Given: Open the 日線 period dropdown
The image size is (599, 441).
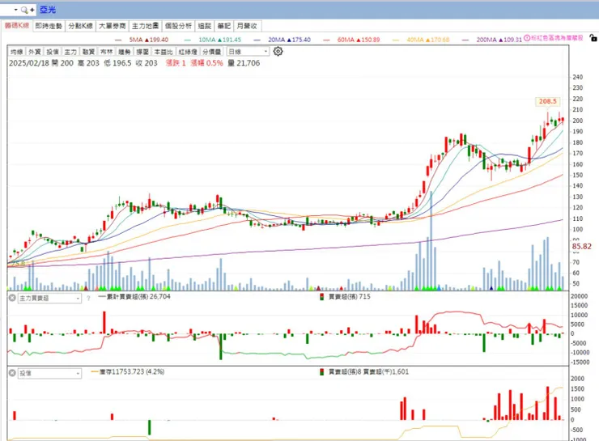Looking at the screenshot, I should point(248,52).
